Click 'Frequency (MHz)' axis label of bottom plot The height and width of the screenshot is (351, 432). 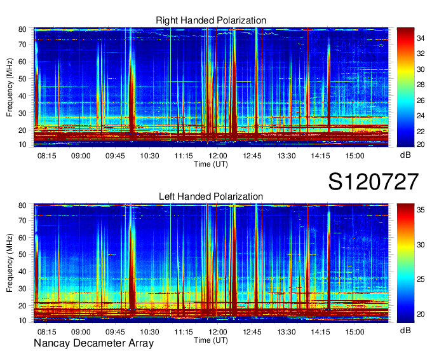tap(10, 263)
